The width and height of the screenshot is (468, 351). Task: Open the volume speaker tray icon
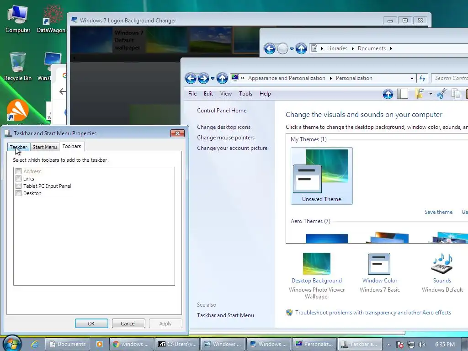tap(422, 345)
